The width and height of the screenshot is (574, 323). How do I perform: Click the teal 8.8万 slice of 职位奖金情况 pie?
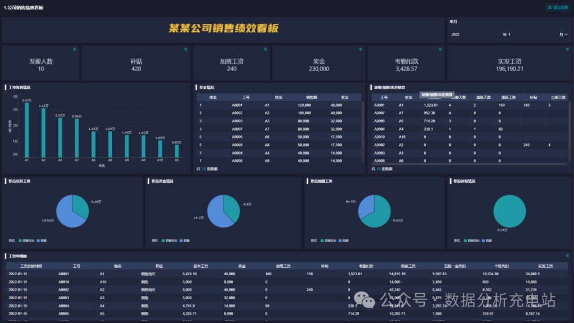point(231,208)
